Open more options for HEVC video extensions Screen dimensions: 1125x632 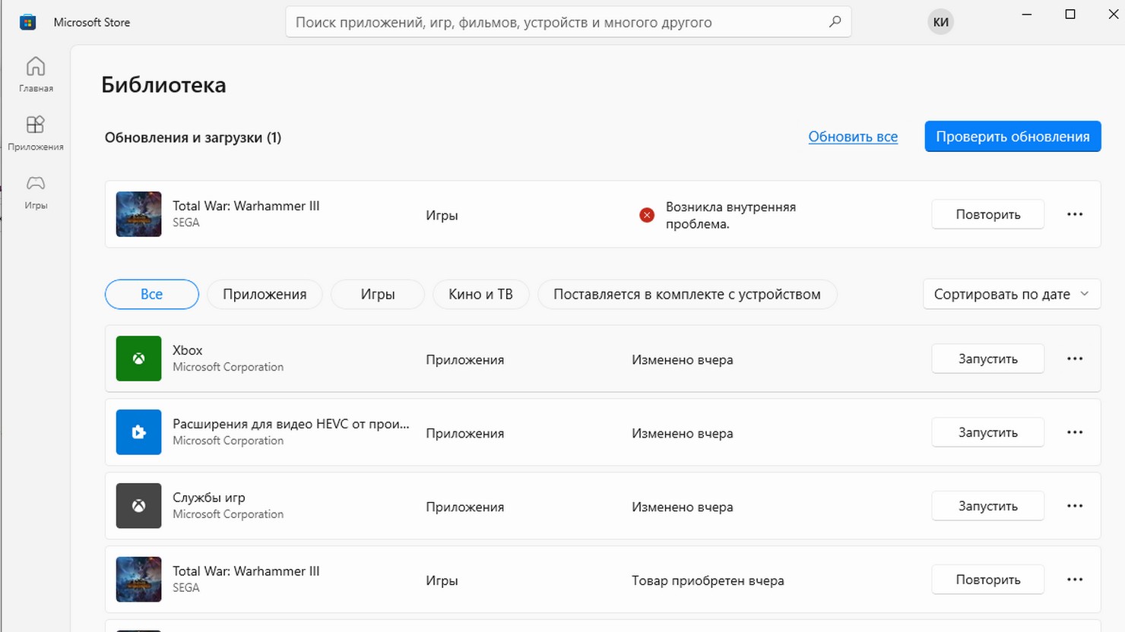(x=1075, y=432)
